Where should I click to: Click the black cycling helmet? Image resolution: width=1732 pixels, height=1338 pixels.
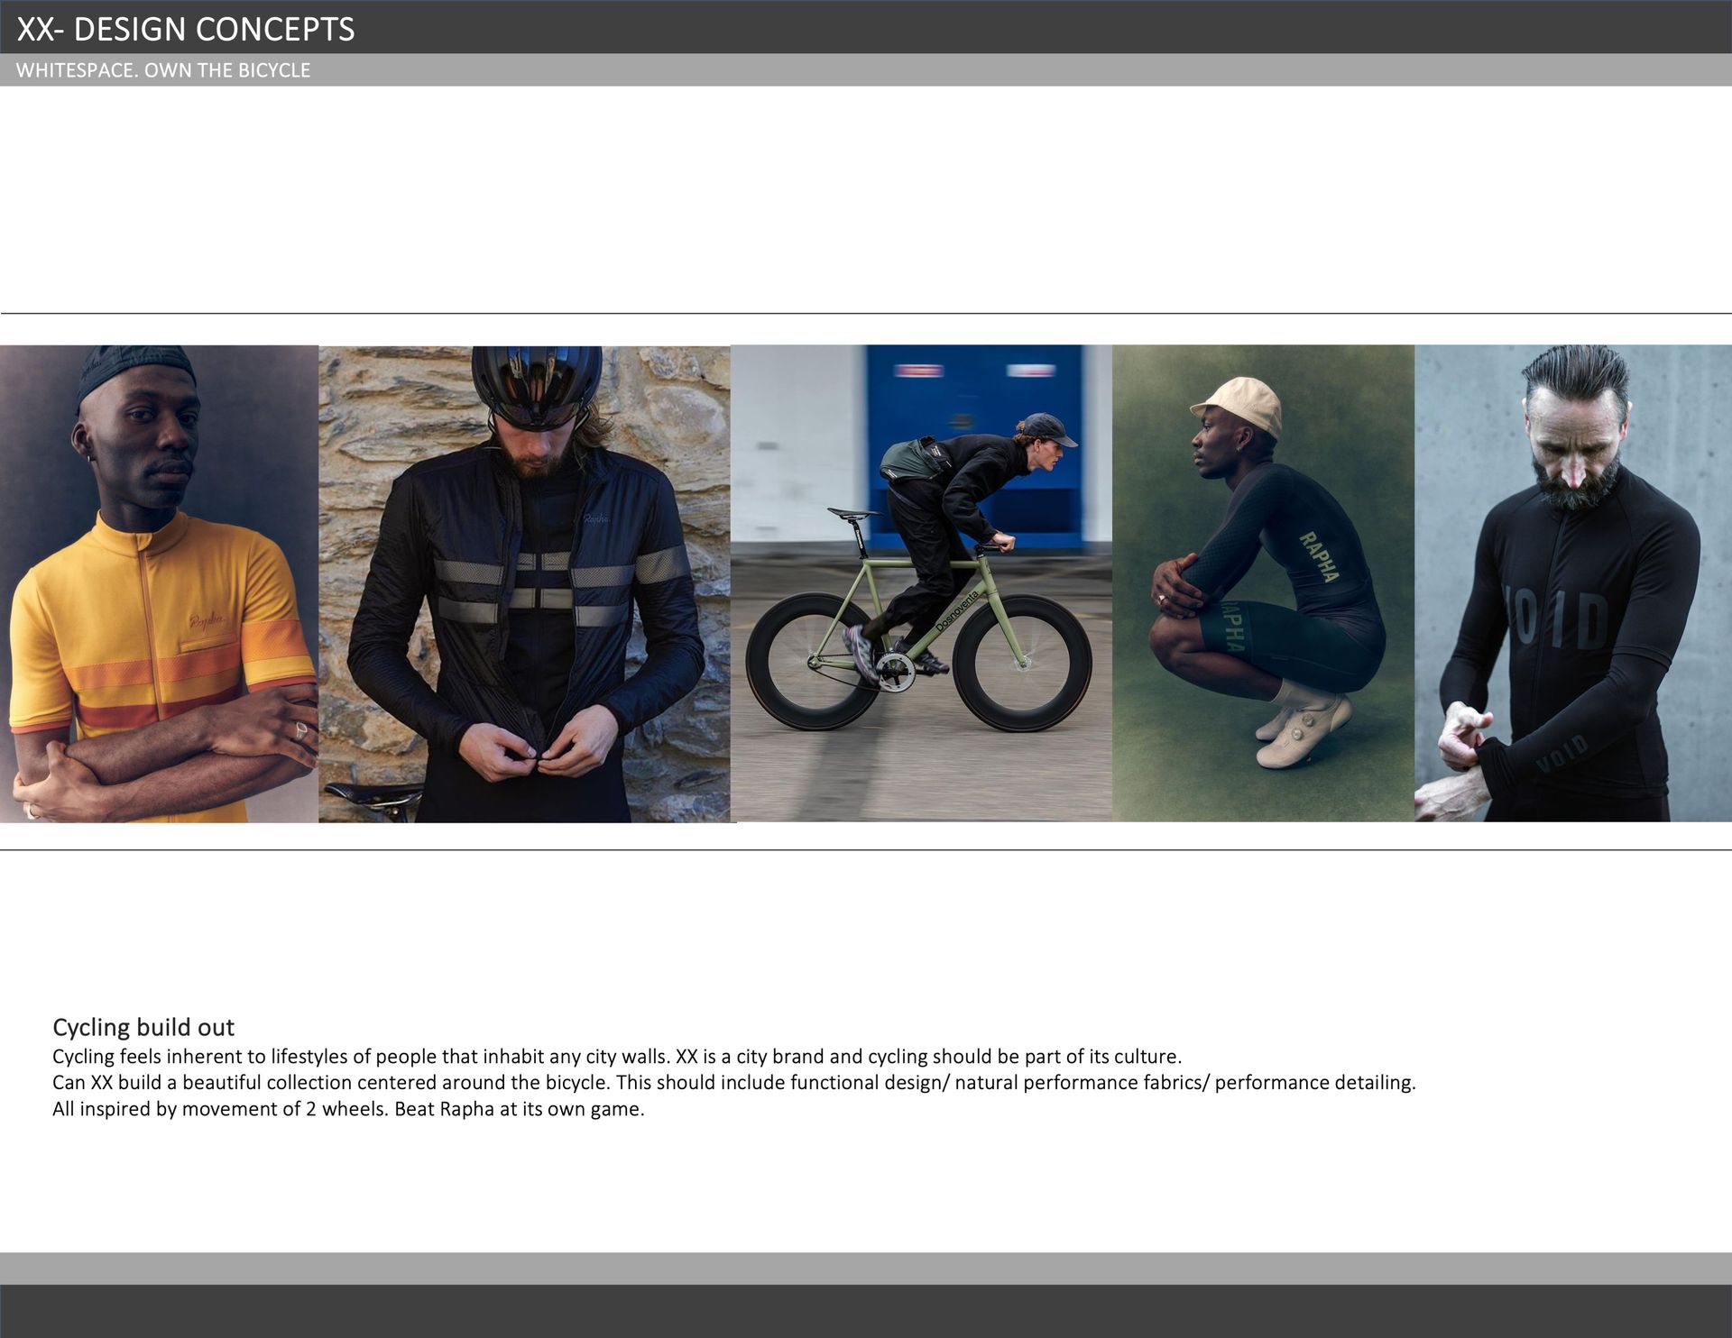point(537,385)
